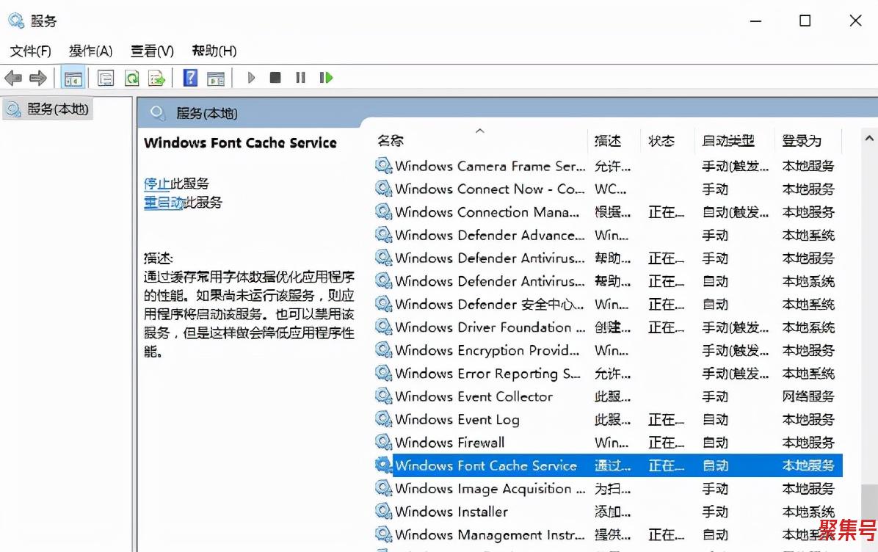The width and height of the screenshot is (878, 552).
Task: Click the gear icon of Windows Event Collector
Action: 383,396
